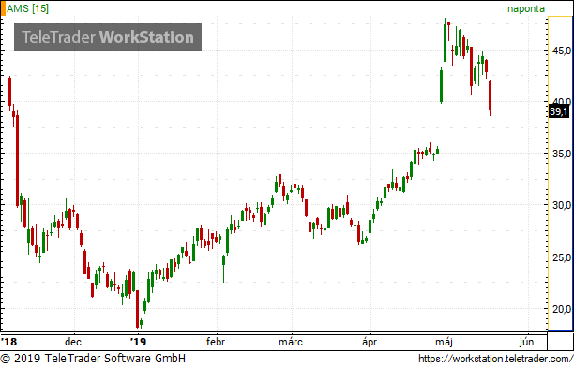
Task: Click the 39,1 current price marker
Action: coord(559,111)
